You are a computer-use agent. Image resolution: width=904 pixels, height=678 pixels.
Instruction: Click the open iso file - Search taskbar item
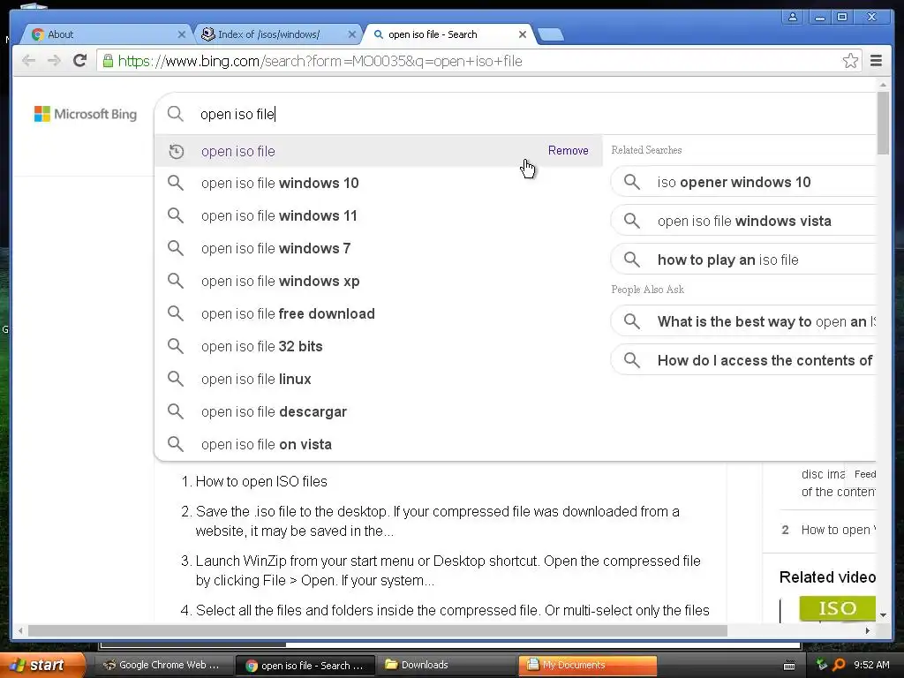pyautogui.click(x=304, y=666)
